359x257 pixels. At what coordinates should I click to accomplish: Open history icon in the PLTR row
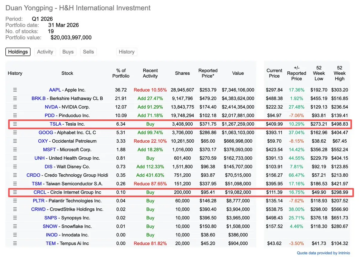coord(15,201)
